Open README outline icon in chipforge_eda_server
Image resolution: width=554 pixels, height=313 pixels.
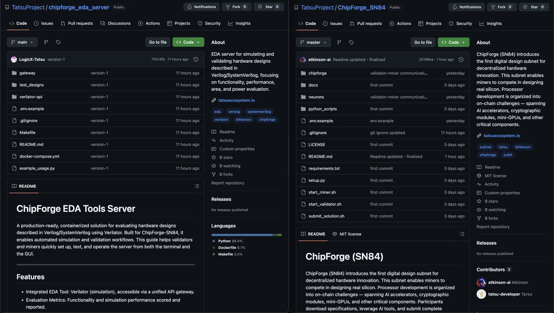(197, 186)
